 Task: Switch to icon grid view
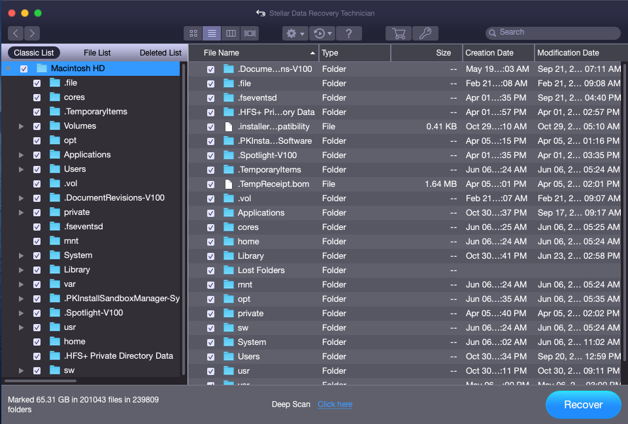193,33
